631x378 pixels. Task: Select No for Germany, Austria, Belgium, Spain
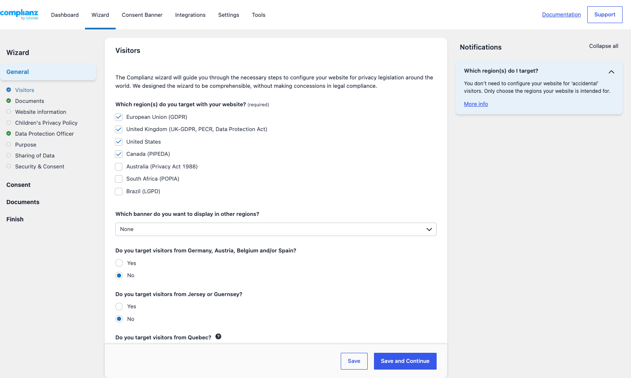(119, 276)
